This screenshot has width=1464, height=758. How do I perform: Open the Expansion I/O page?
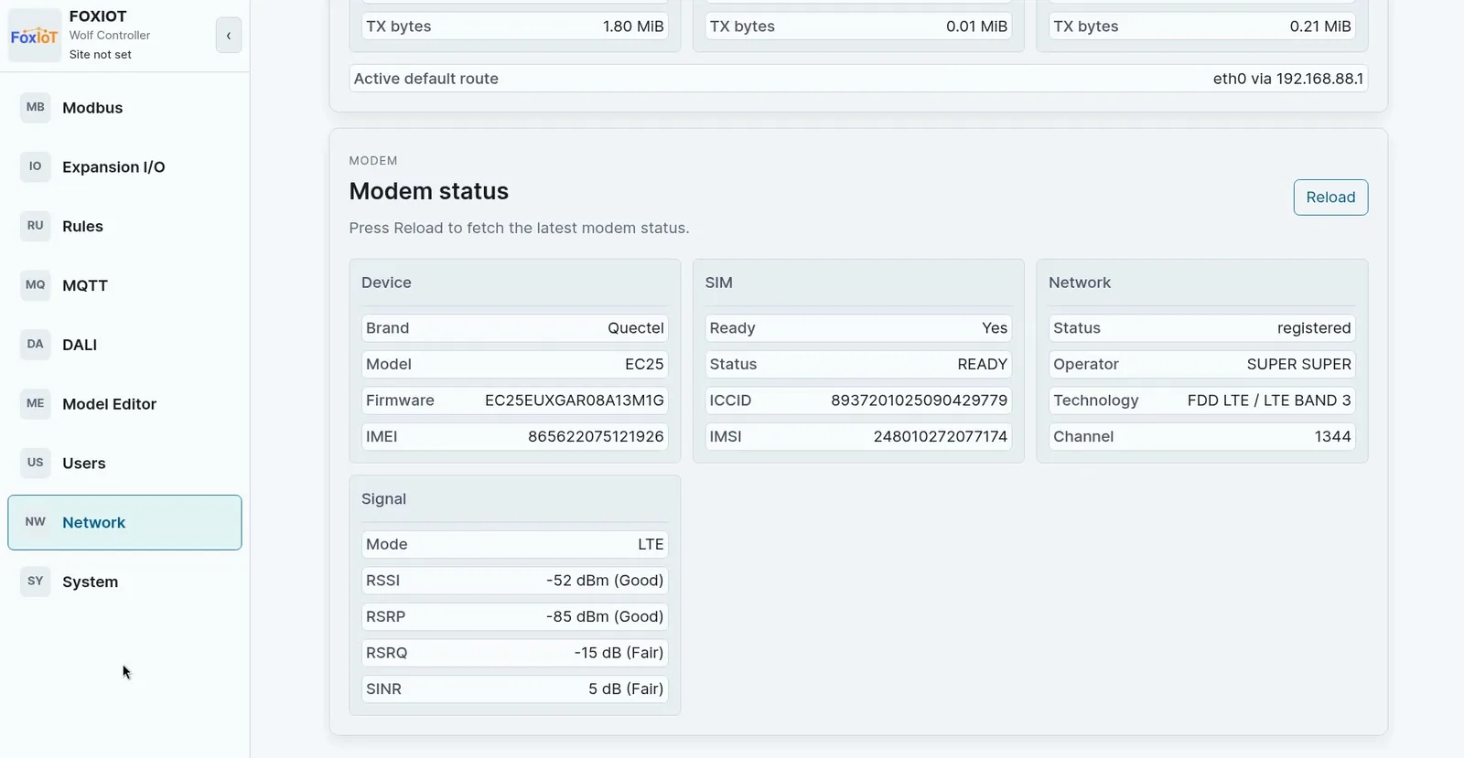pos(124,167)
